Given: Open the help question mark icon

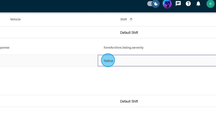Looking at the screenshot, I should [x=188, y=4].
